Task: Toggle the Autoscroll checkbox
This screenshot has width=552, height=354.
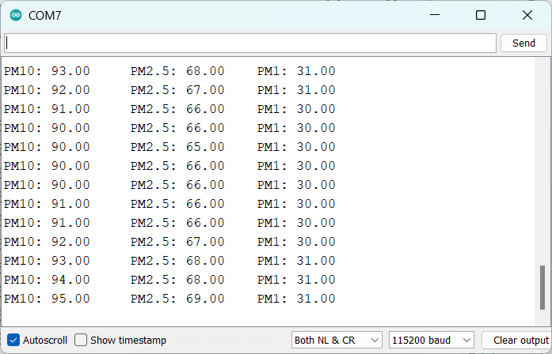Action: pyautogui.click(x=13, y=340)
